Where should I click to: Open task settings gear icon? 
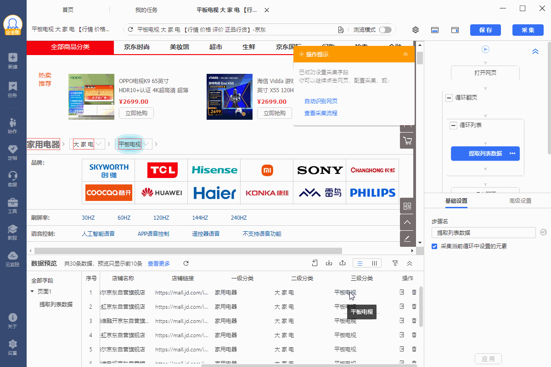(x=416, y=30)
